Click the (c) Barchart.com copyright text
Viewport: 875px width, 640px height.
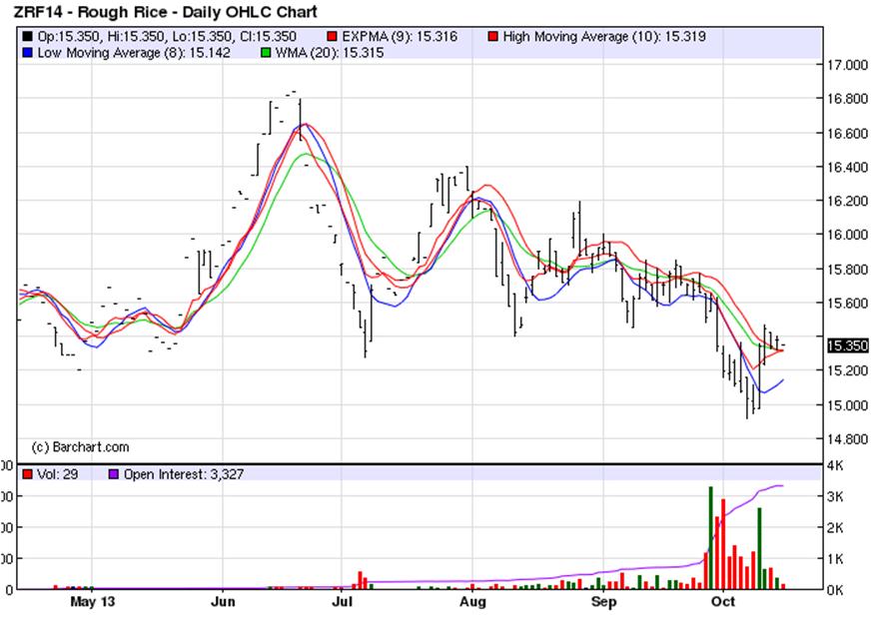click(80, 447)
